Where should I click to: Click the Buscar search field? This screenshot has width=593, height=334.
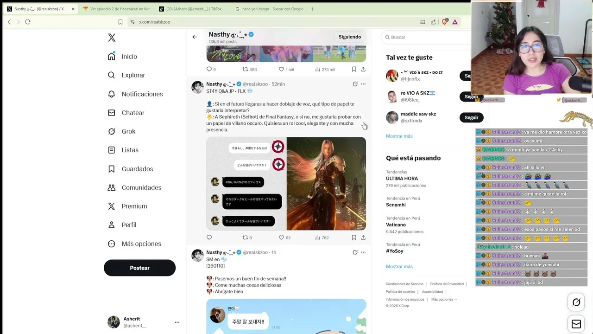click(x=429, y=37)
